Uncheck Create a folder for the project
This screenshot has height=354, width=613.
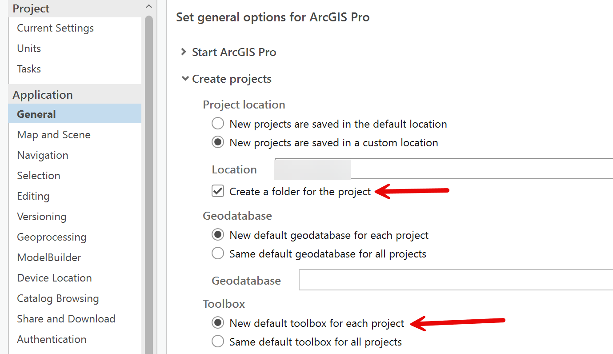coord(217,191)
